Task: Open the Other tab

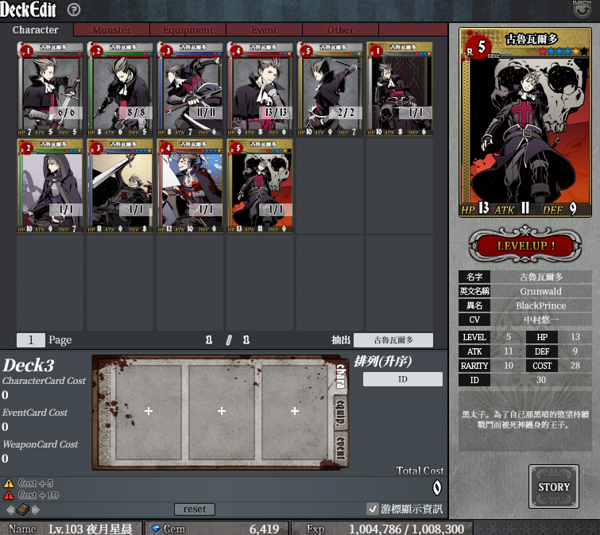Action: (x=340, y=30)
